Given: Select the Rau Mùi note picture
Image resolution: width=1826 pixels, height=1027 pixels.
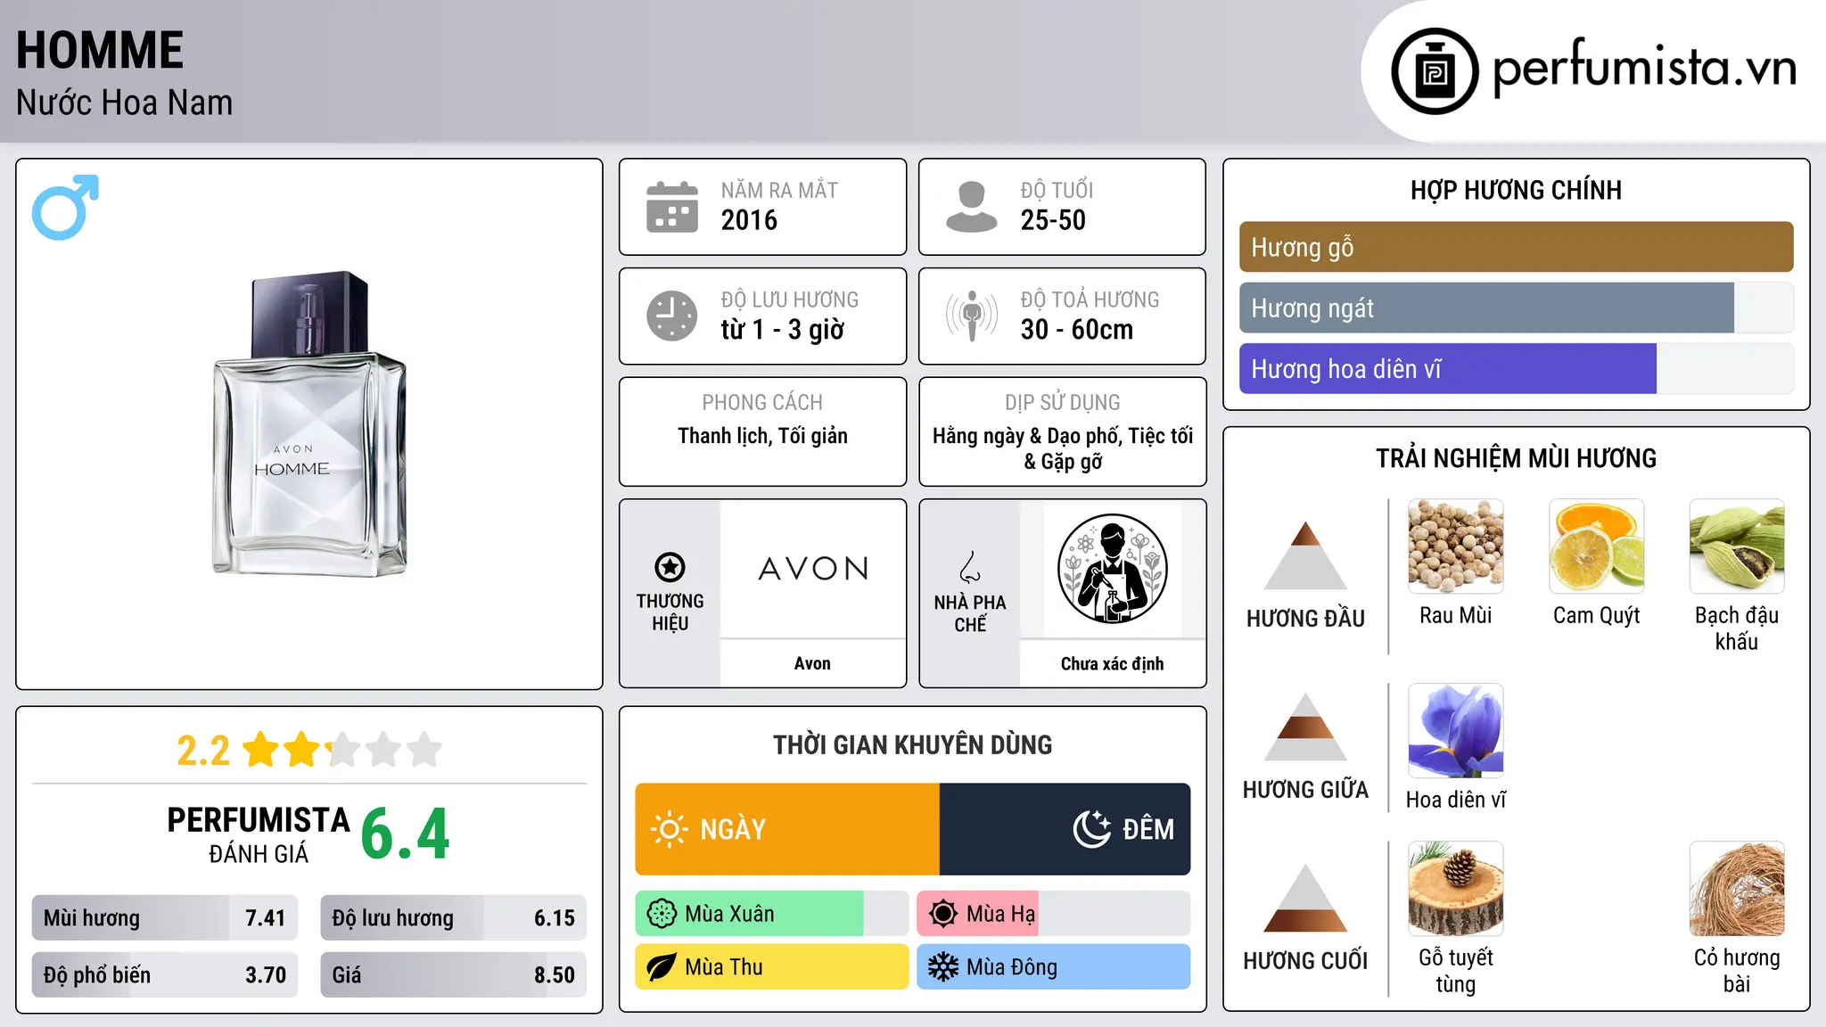Looking at the screenshot, I should pos(1455,546).
